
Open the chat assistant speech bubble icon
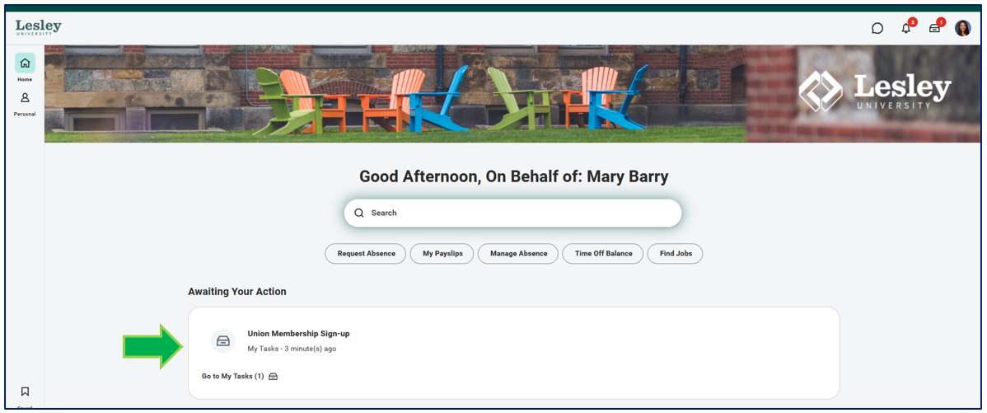877,28
